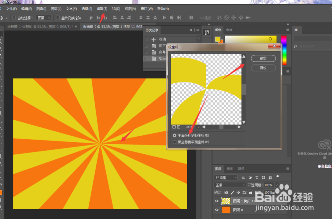The height and width of the screenshot is (219, 332).
Task: Filter layers by pixel layer icon
Action: [x=243, y=177]
